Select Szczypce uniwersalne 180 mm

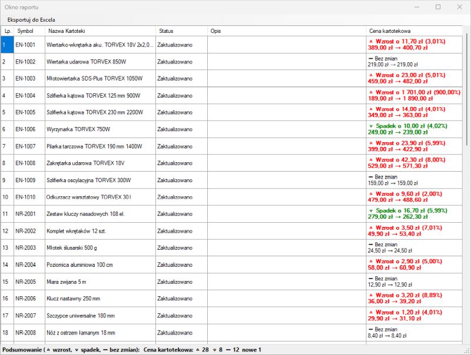click(100, 316)
